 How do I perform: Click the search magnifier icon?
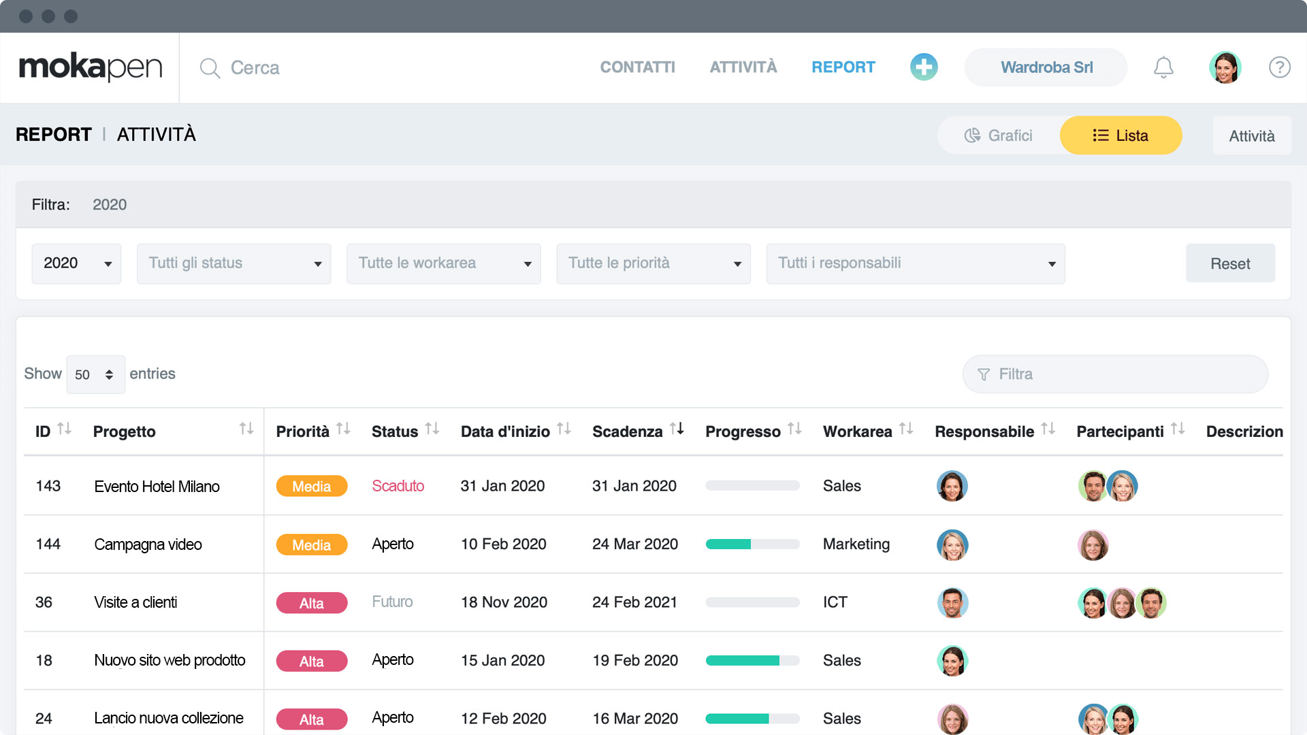point(210,68)
